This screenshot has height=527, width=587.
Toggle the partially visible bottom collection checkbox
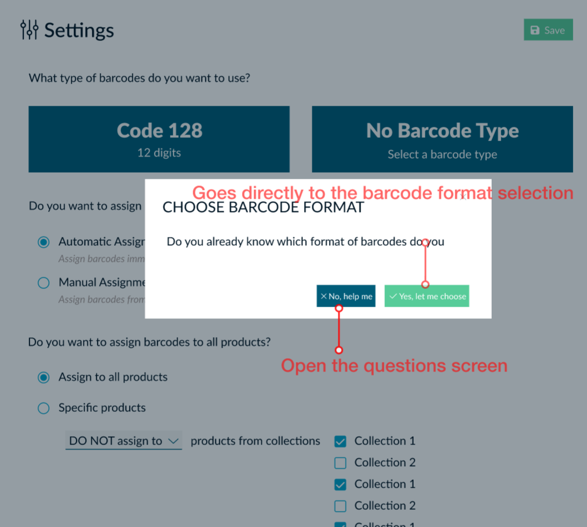coord(341,524)
